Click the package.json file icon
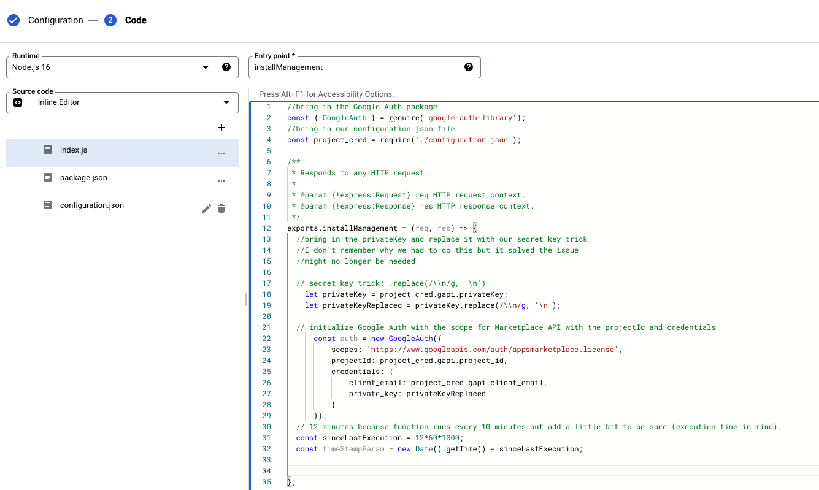The height and width of the screenshot is (490, 819). pyautogui.click(x=48, y=177)
